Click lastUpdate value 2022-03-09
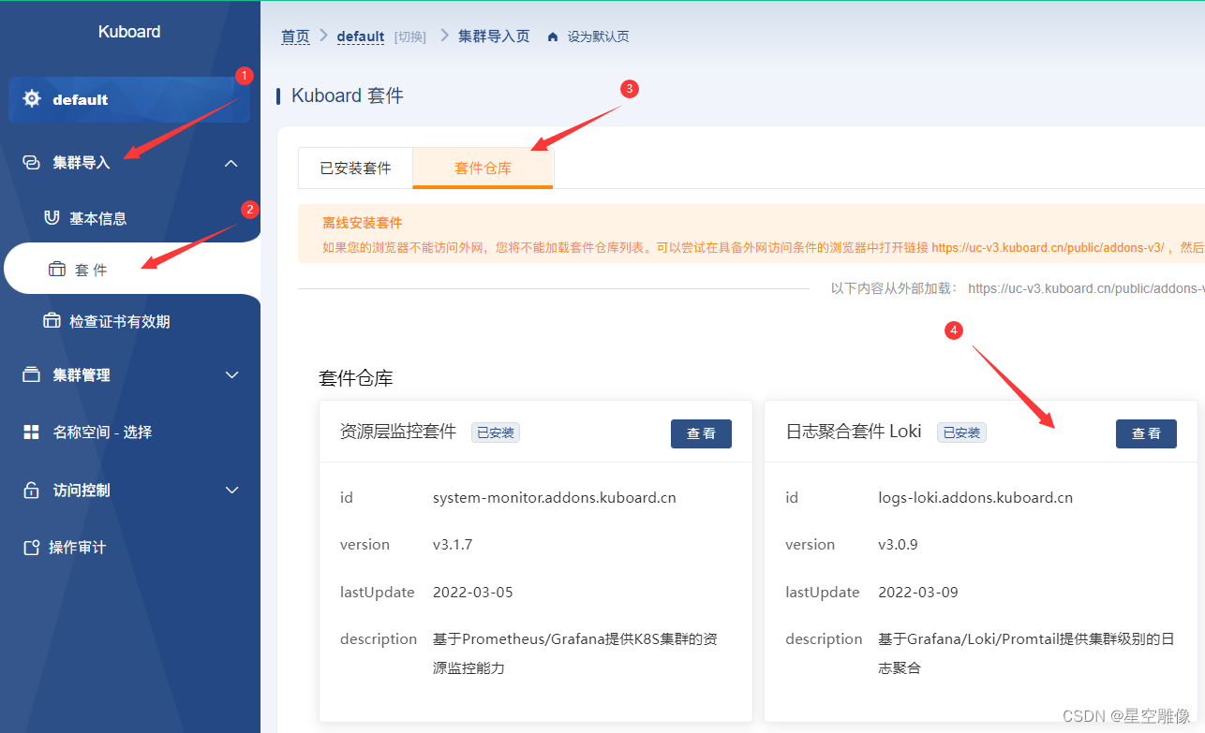1205x733 pixels. click(x=918, y=593)
